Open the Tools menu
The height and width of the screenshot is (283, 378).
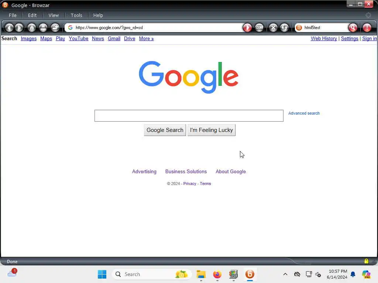tap(76, 15)
